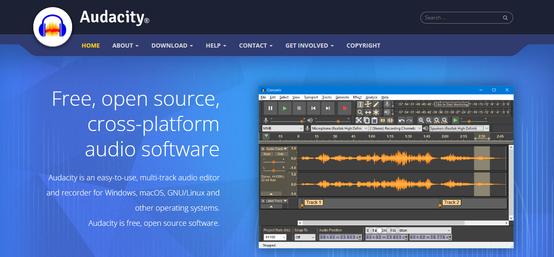Open the Analyze menu
Image resolution: width=554 pixels, height=257 pixels.
click(x=371, y=97)
